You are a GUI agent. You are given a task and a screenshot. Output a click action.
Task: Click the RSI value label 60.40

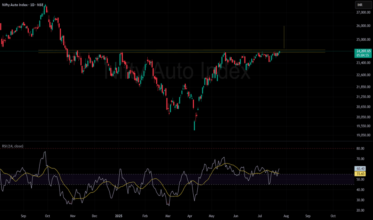pyautogui.click(x=360, y=169)
